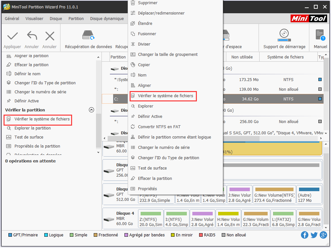Viewport: 331px width, 248px height.
Task: Click Test de surface in the sidebar
Action: tap(29, 137)
